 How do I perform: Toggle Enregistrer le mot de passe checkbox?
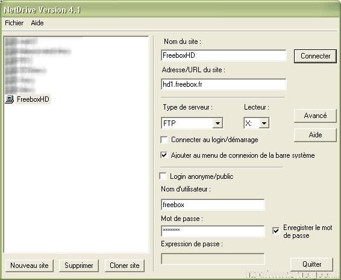point(276,231)
